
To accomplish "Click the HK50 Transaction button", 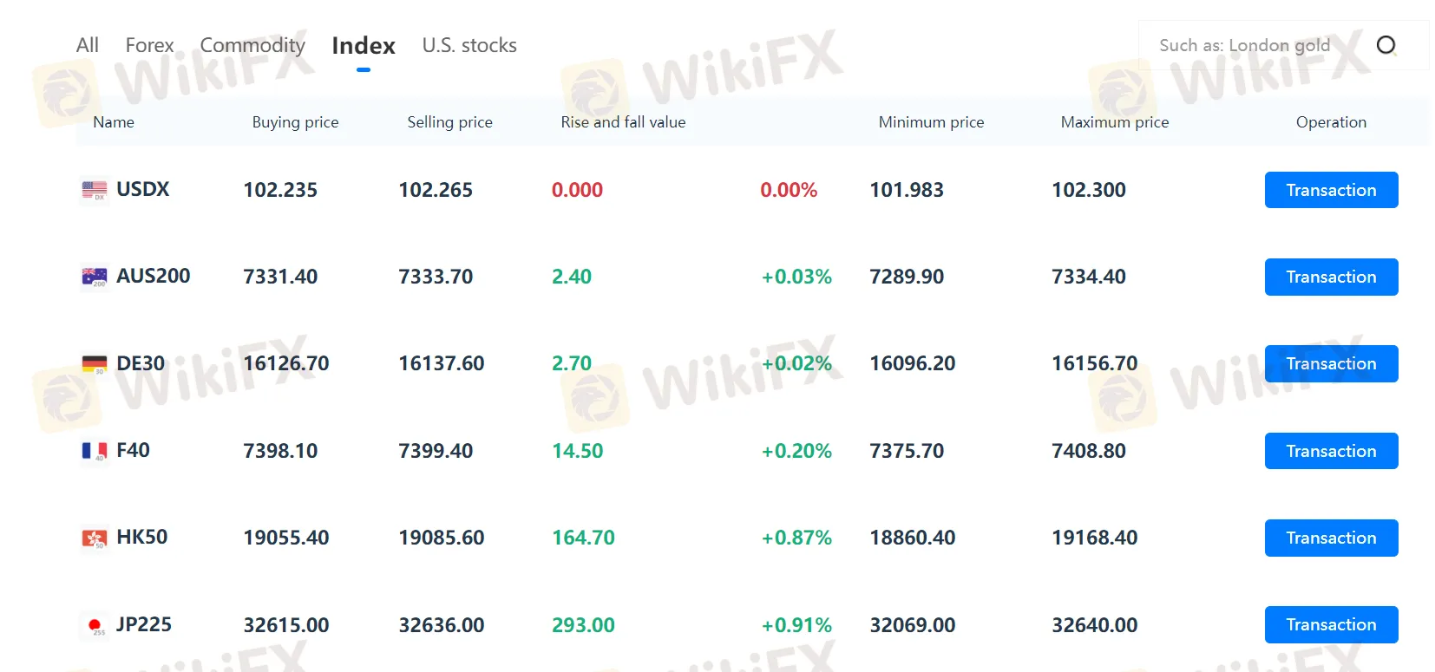I will point(1331,538).
